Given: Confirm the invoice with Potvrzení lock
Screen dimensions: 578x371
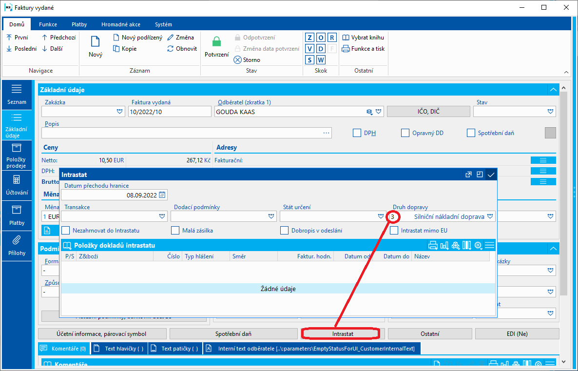Looking at the screenshot, I should click(217, 46).
